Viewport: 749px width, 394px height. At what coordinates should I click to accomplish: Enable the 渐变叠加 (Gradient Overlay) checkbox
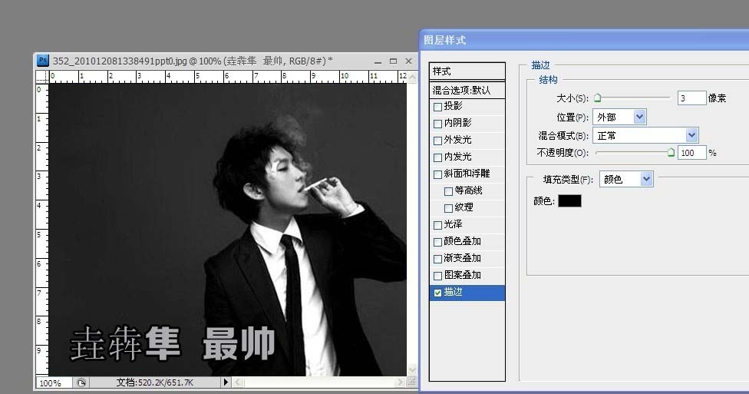[x=437, y=259]
